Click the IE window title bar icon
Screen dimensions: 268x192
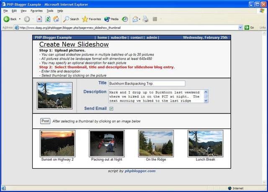click(x=4, y=4)
